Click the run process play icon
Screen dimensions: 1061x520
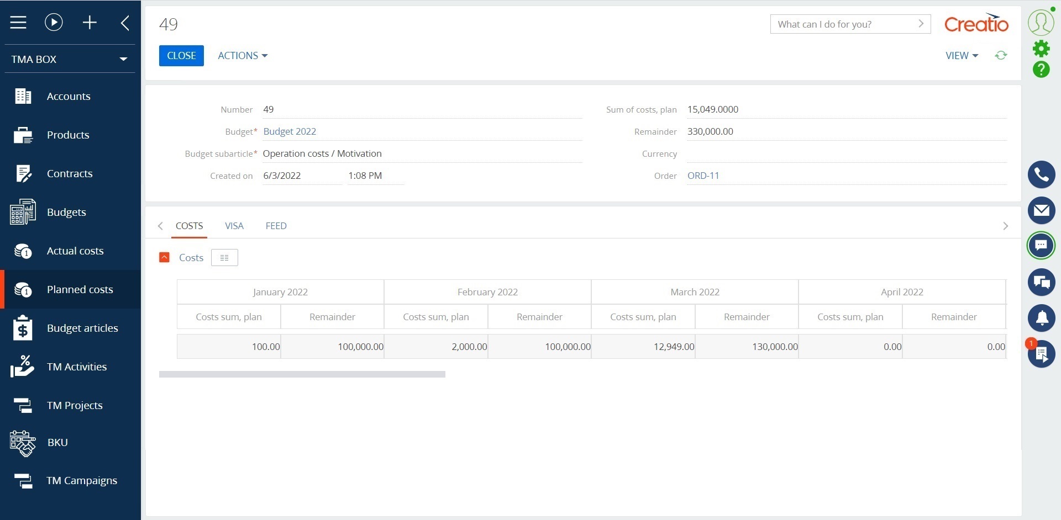tap(53, 22)
